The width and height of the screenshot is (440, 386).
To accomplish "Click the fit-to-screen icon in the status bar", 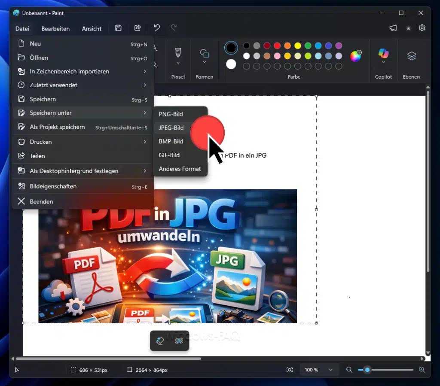I will [x=290, y=369].
